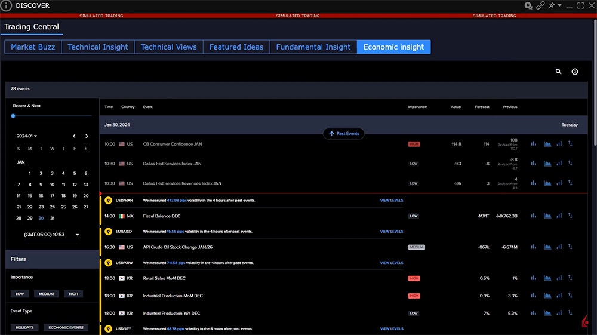The height and width of the screenshot is (335, 597).
Task: Pin the Discover window
Action: click(x=551, y=6)
